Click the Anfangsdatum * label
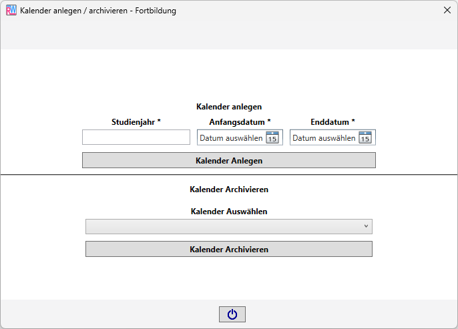Image resolution: width=458 pixels, height=329 pixels. click(x=240, y=122)
